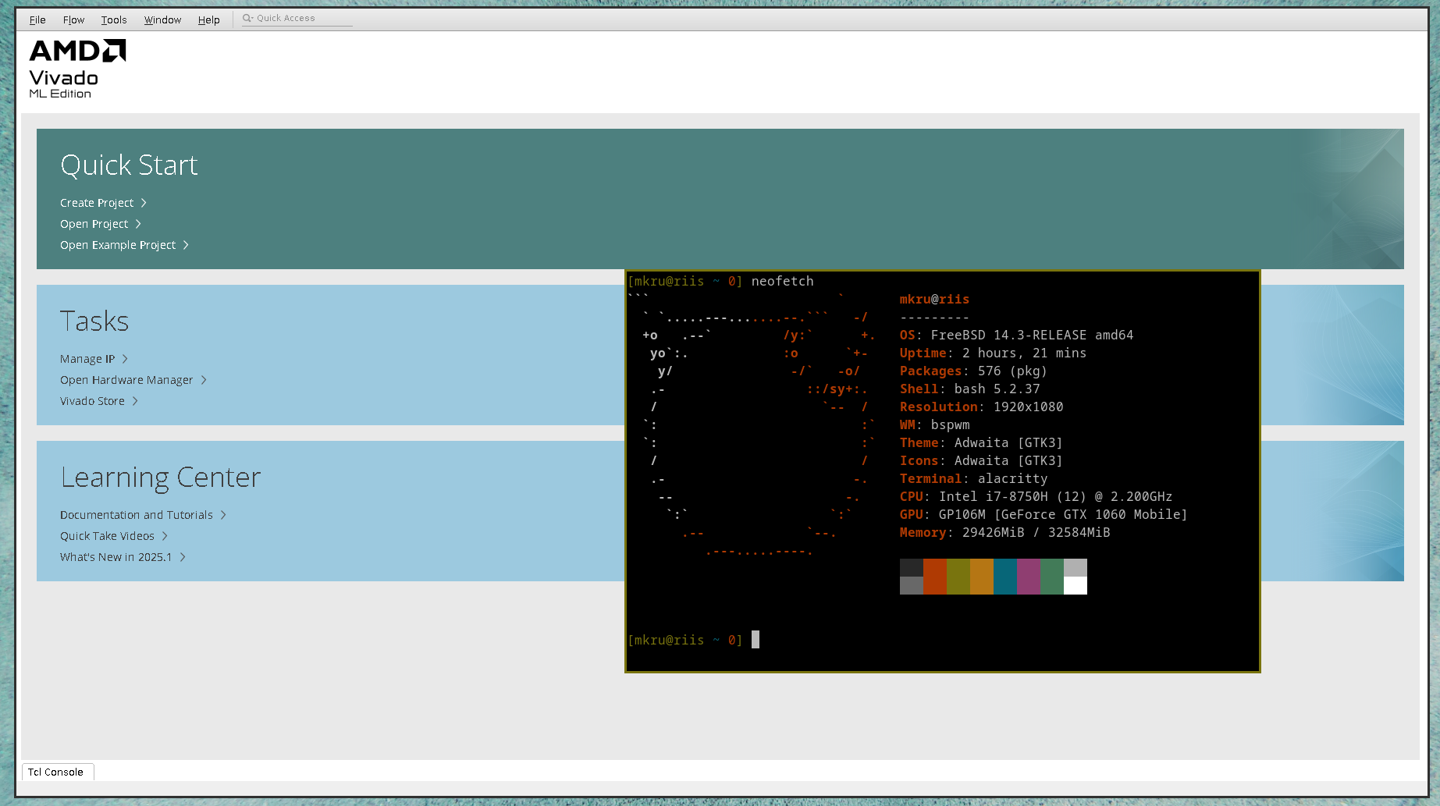Click chevron beside What's New in 2025.1
Viewport: 1440px width, 806px height.
(183, 557)
